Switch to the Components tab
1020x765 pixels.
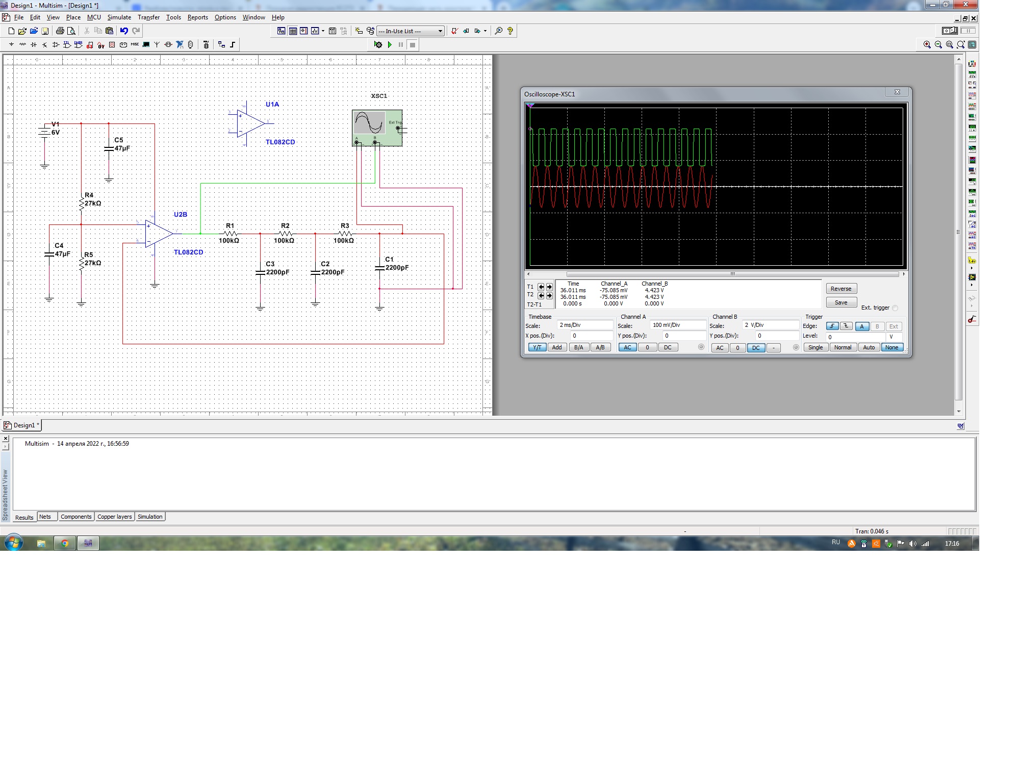(76, 517)
